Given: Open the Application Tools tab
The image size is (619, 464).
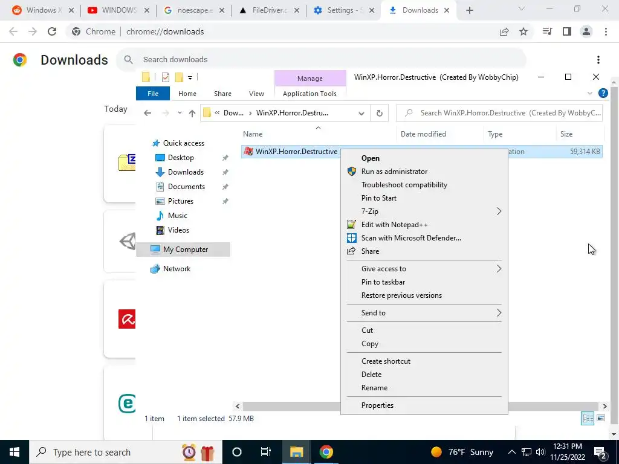Looking at the screenshot, I should point(309,94).
